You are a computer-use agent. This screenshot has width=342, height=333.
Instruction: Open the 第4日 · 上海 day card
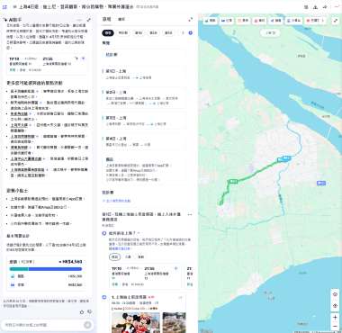coord(144,141)
